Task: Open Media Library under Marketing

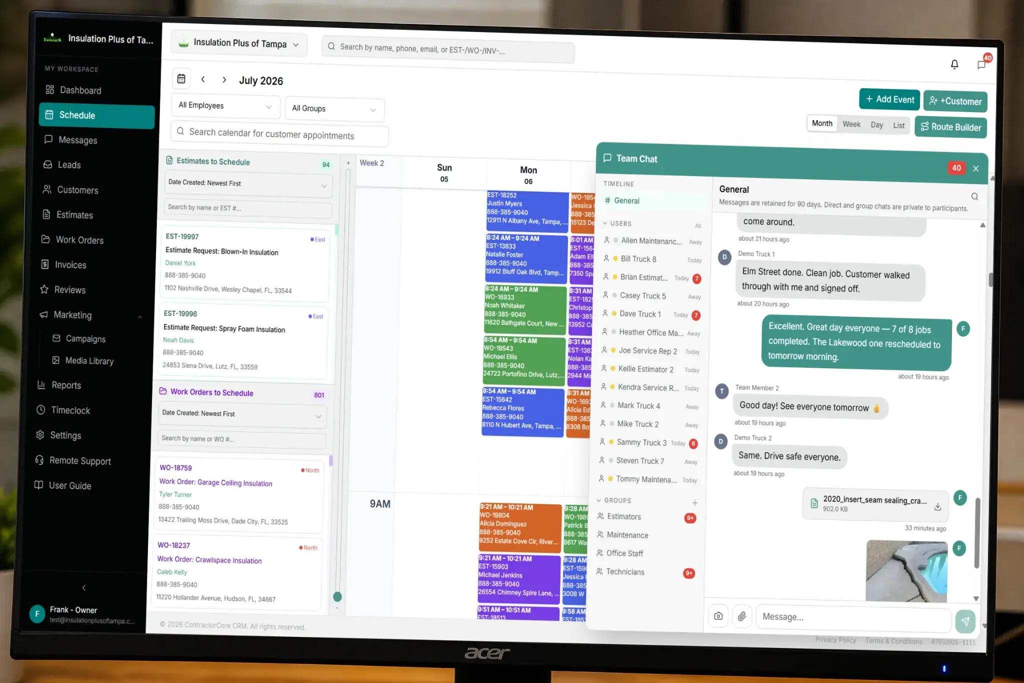Action: pyautogui.click(x=89, y=361)
